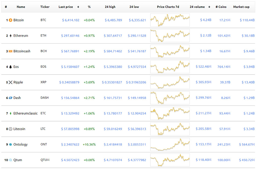The height and width of the screenshot is (169, 258).
Task: Click the Ontology logo icon
Action: (x=11, y=145)
